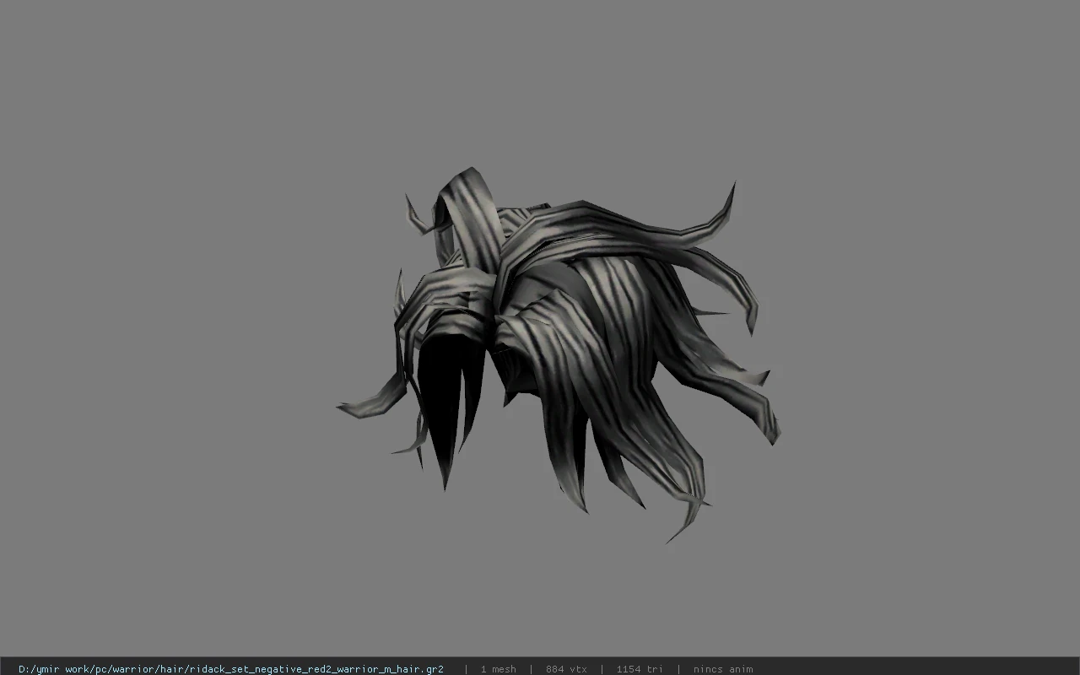
Task: Click the '884 vtx' vertex count
Action: pos(566,669)
